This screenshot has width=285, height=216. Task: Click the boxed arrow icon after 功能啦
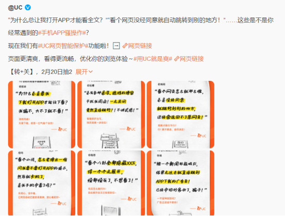click(116, 46)
